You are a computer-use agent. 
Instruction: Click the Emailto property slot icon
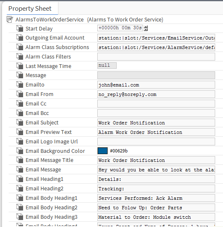coord(20,85)
